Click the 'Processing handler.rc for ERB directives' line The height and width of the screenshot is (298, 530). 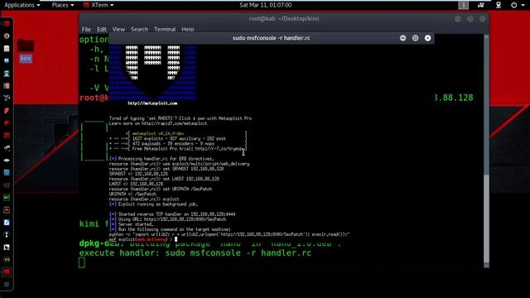[161, 159]
